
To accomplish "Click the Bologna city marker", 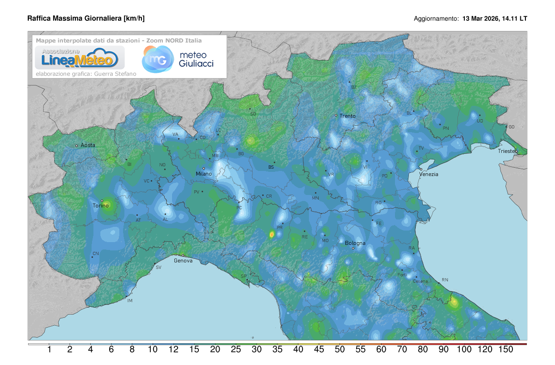I will click(353, 248).
